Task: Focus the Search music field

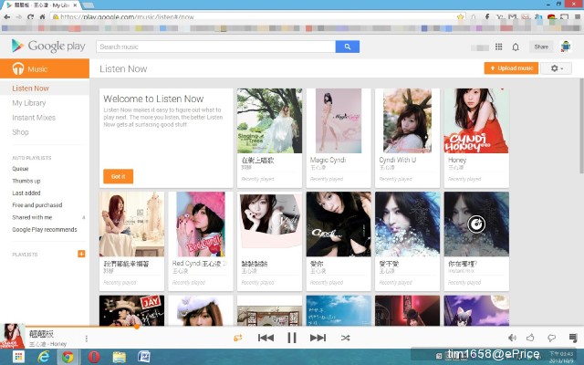Action: (215, 47)
